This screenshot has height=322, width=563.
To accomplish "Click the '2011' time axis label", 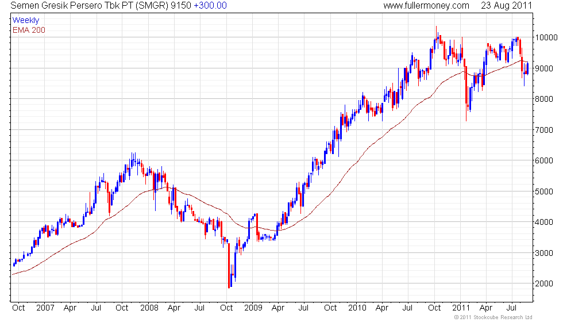I will pos(461,308).
